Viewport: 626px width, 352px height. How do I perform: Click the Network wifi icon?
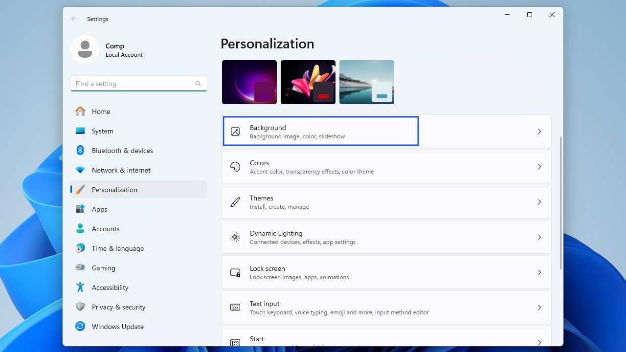click(x=80, y=170)
